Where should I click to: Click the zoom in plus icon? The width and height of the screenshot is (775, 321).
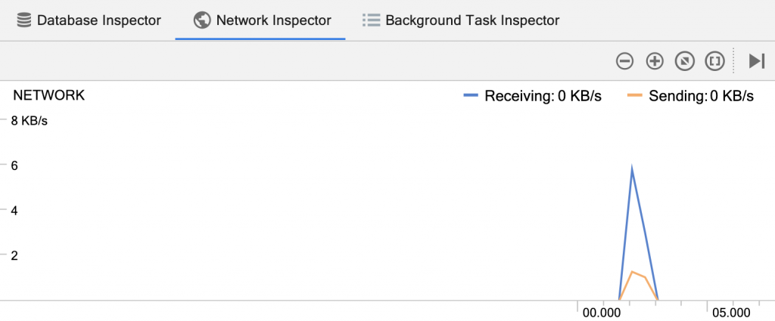655,61
